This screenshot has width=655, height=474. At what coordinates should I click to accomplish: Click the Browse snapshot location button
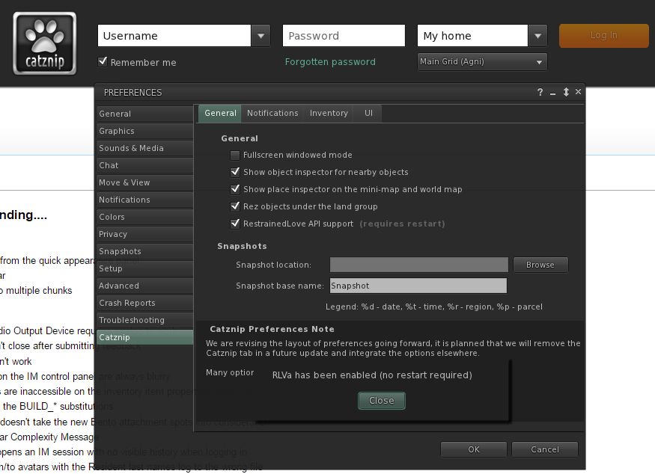[540, 265]
